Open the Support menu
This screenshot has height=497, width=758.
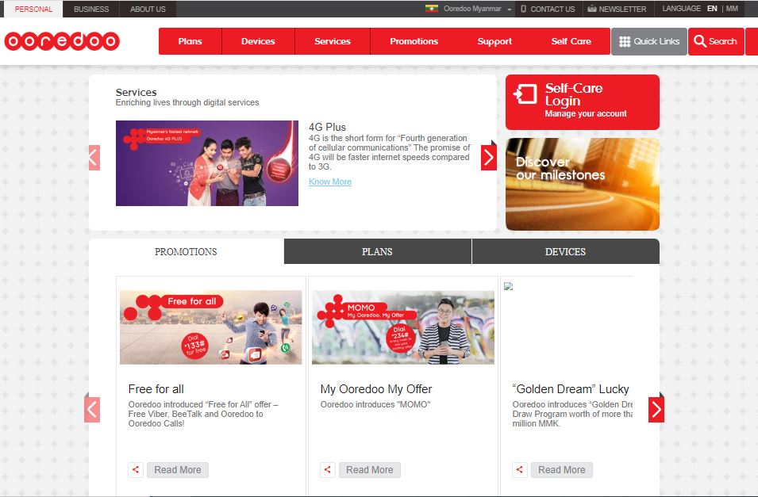[494, 41]
